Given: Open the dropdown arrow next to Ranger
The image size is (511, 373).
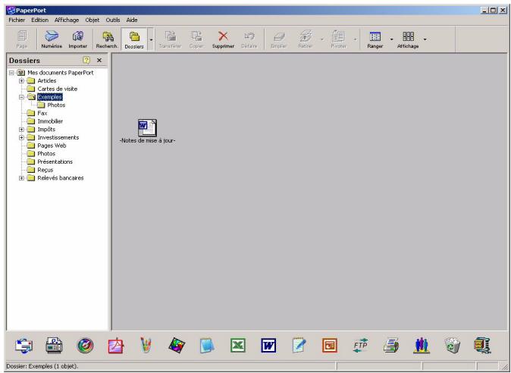Looking at the screenshot, I should click(x=391, y=39).
